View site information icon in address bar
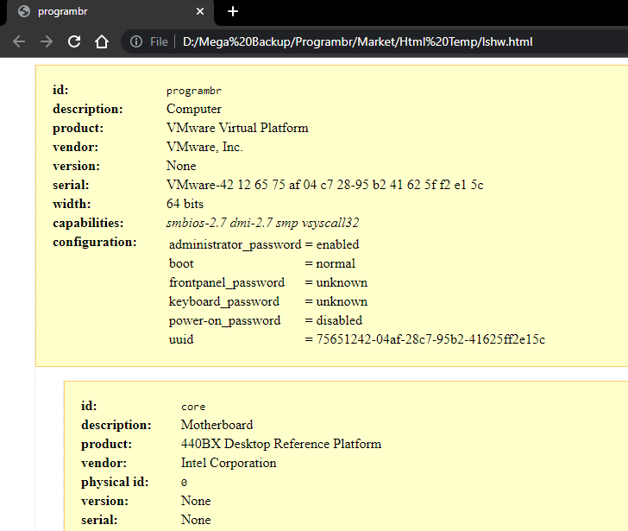 tap(136, 41)
